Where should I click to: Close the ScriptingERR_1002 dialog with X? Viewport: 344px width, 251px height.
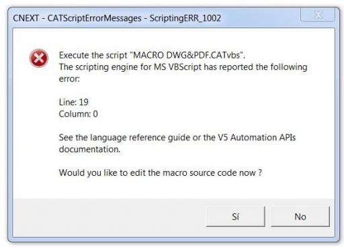pyautogui.click(x=318, y=15)
